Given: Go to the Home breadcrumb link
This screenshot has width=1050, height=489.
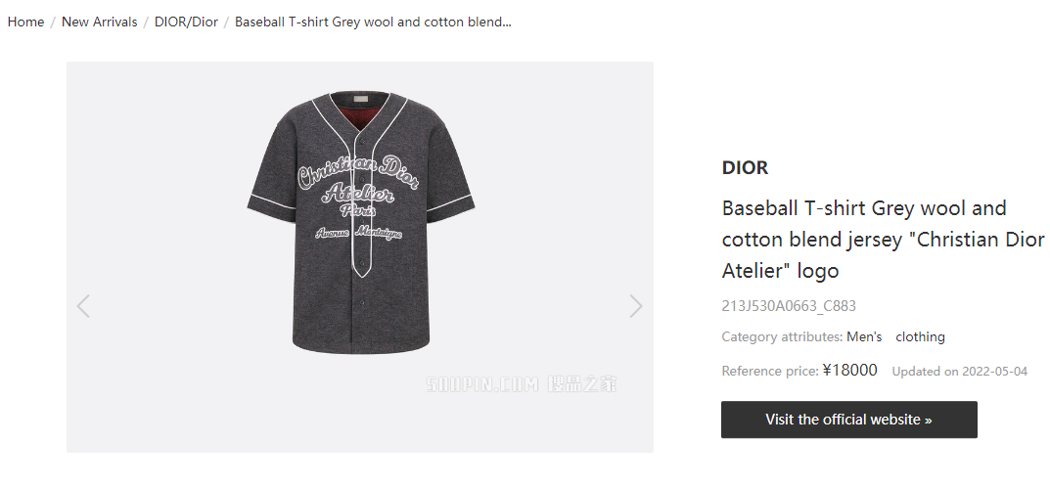Looking at the screenshot, I should [x=25, y=22].
